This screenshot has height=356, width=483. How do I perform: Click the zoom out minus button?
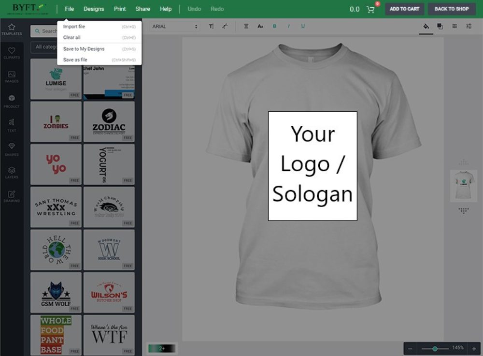click(410, 349)
